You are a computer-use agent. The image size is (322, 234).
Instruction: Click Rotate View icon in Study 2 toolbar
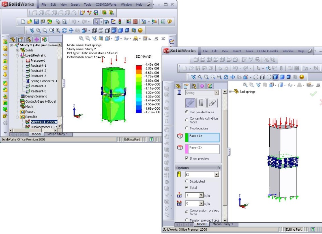pyautogui.click(x=64, y=31)
